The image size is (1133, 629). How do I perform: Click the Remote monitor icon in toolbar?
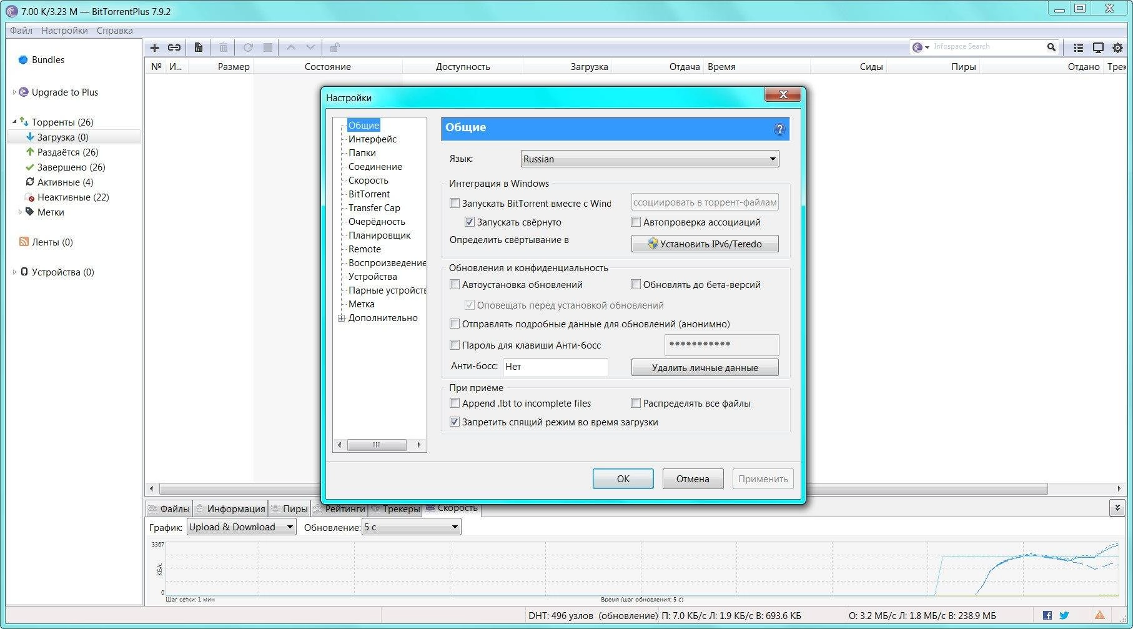(x=1098, y=47)
